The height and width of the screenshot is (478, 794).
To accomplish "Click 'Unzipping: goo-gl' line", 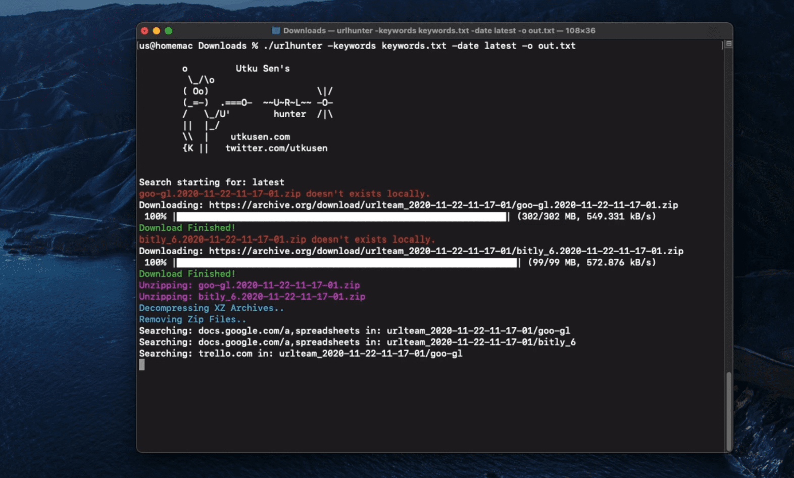I will click(x=250, y=285).
